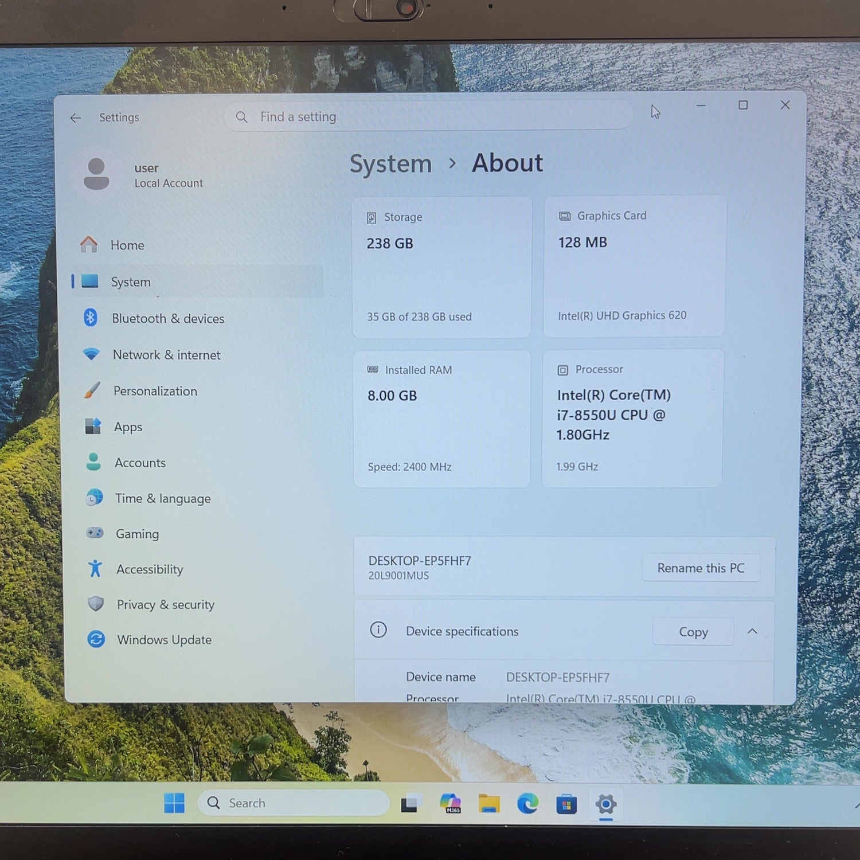
Task: Click the taskbar Search box
Action: tap(293, 803)
